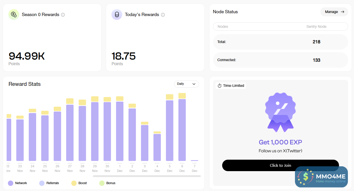The width and height of the screenshot is (354, 191).
Task: Click the Total nodes value 218
Action: (316, 42)
